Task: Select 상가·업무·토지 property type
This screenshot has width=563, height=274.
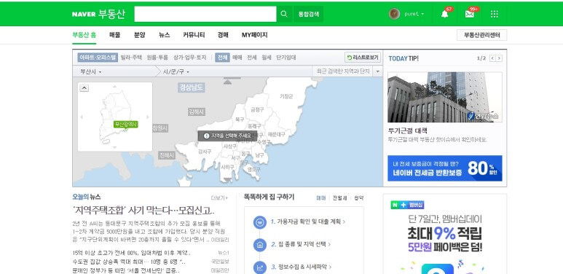Action: click(x=190, y=58)
